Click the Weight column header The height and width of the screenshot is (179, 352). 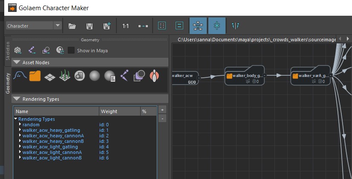(120, 111)
